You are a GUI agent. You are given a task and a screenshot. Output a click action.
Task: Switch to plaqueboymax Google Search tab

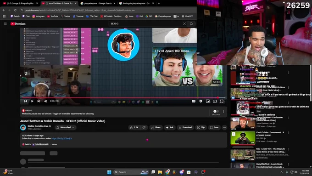pos(98,3)
